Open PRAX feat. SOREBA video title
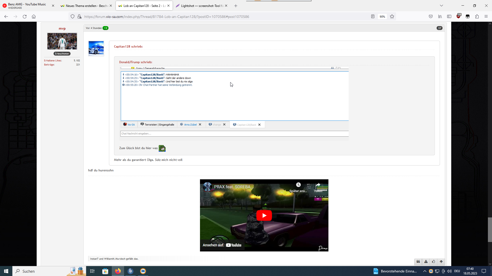Screen dimensions: 492x276 pyautogui.click(x=232, y=187)
